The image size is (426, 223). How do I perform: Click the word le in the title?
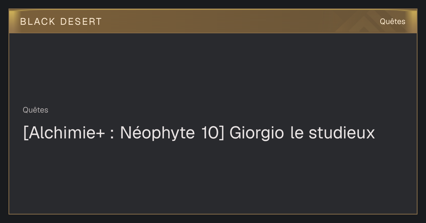click(296, 133)
